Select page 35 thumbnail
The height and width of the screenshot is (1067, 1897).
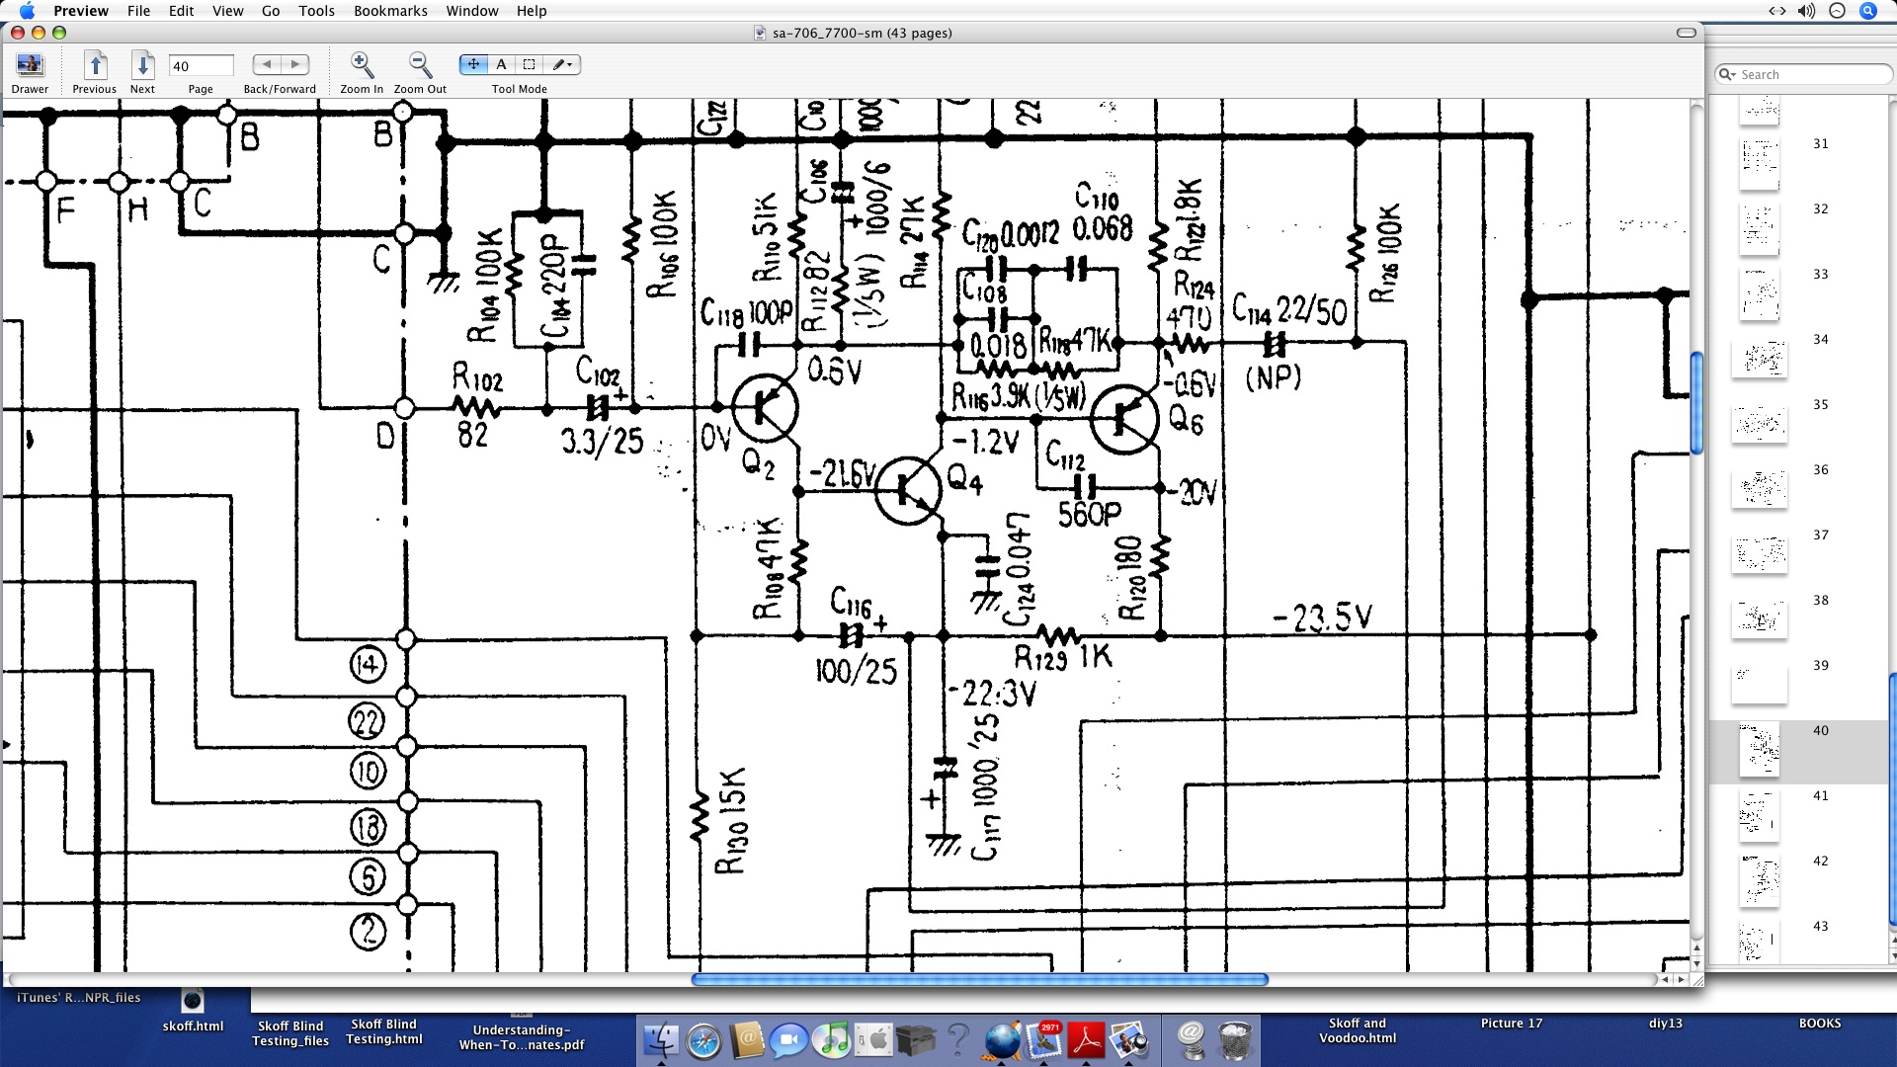[1759, 424]
